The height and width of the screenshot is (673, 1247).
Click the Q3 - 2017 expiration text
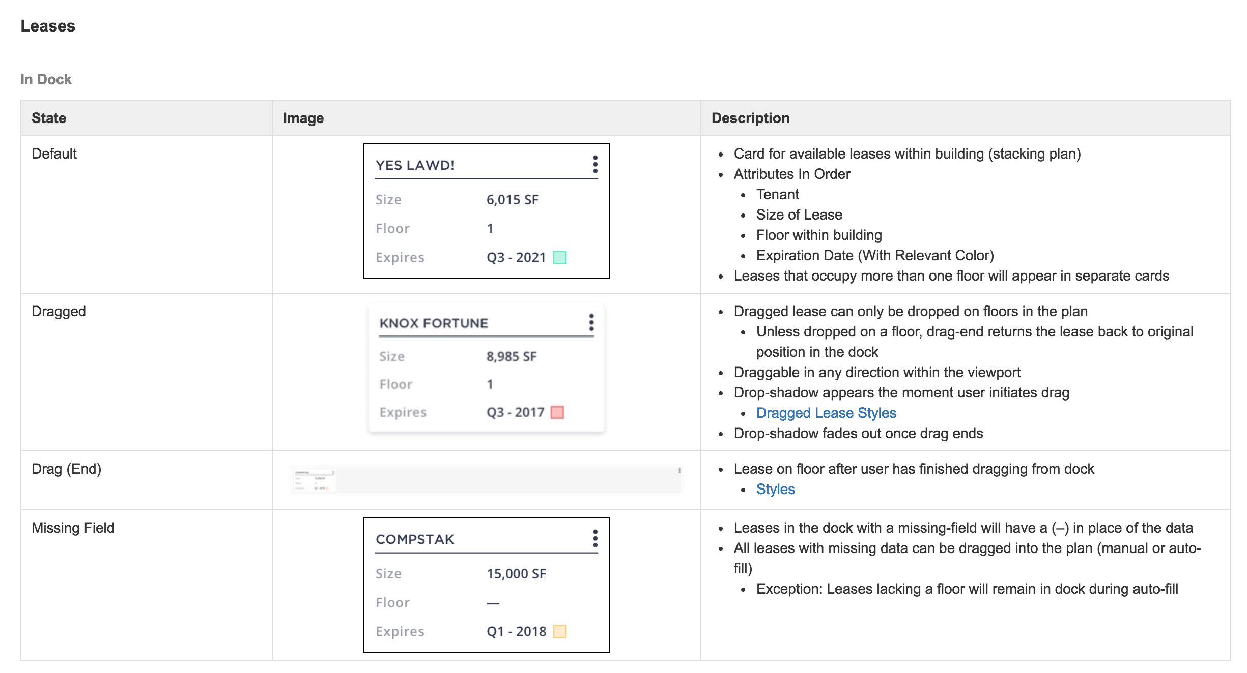coord(516,412)
